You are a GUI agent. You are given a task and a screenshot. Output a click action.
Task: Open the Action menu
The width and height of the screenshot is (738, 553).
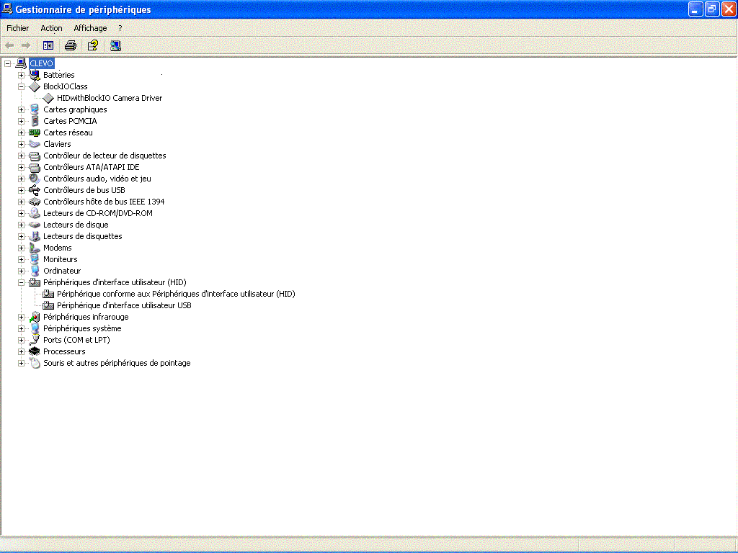(51, 28)
